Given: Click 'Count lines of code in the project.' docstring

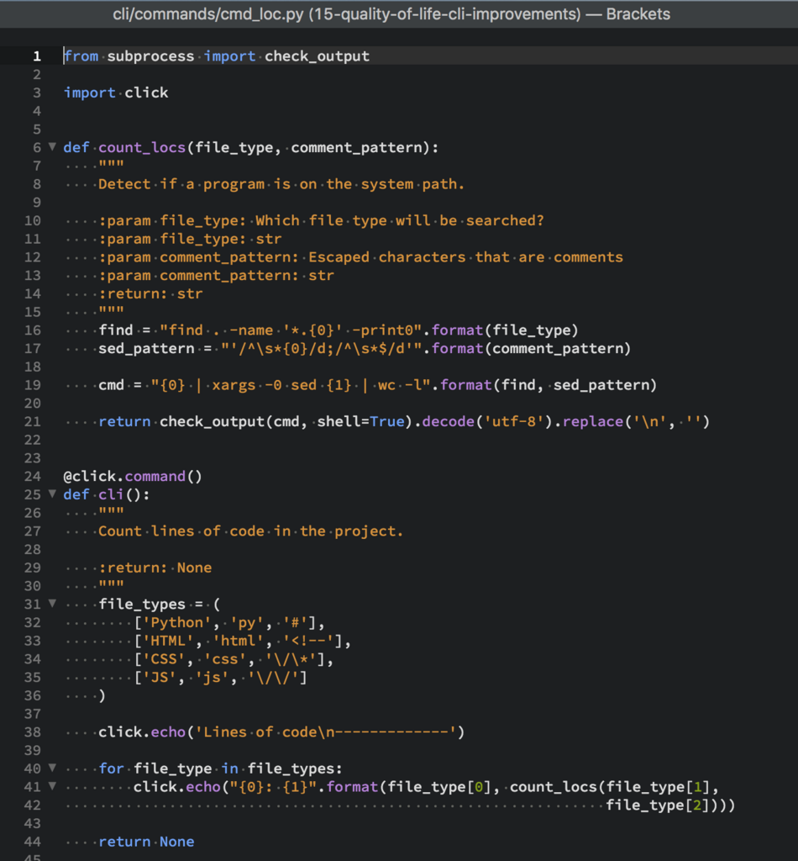Looking at the screenshot, I should (251, 531).
